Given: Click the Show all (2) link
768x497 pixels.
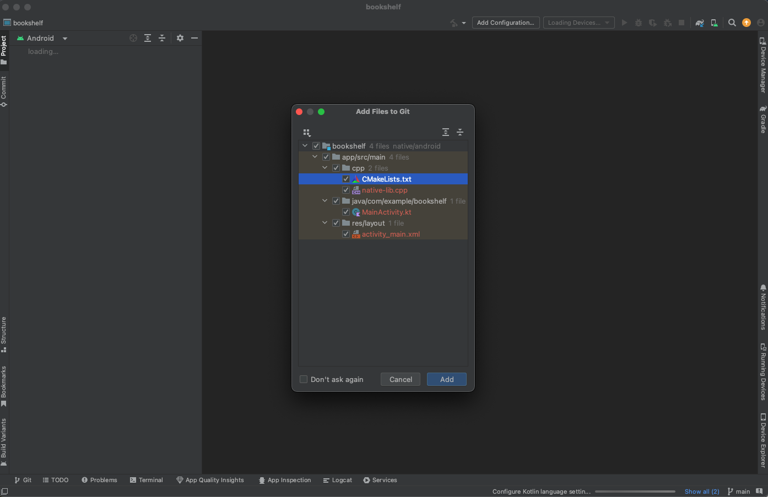Looking at the screenshot, I should pos(702,491).
